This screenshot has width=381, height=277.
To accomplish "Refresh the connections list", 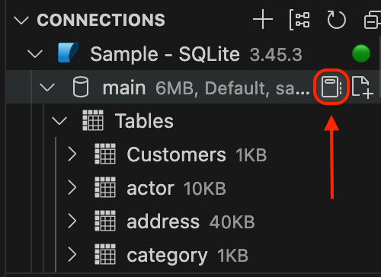I will point(336,20).
